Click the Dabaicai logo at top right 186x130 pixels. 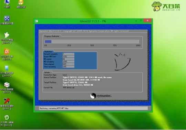pos(166,6)
